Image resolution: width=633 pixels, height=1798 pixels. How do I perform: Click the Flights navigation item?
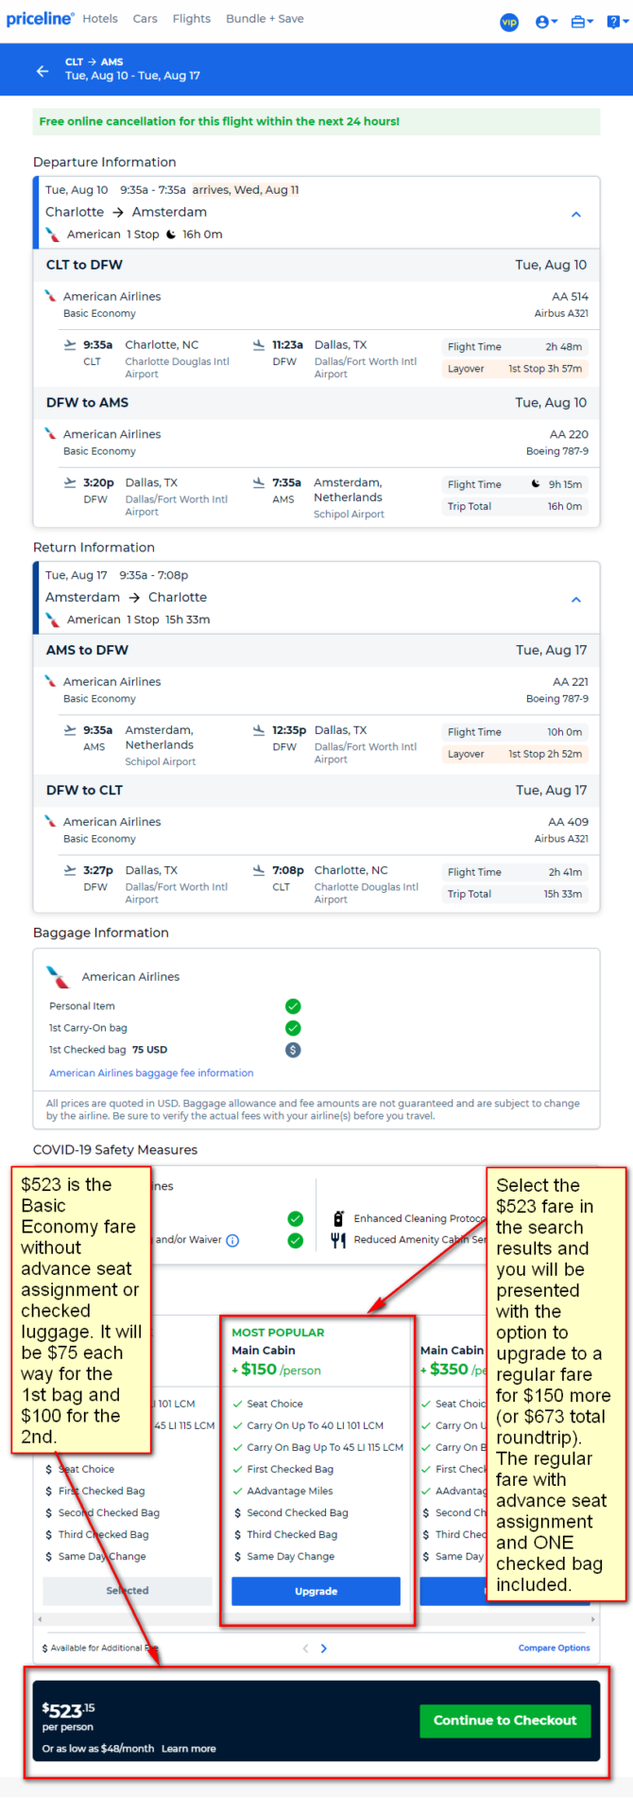192,19
